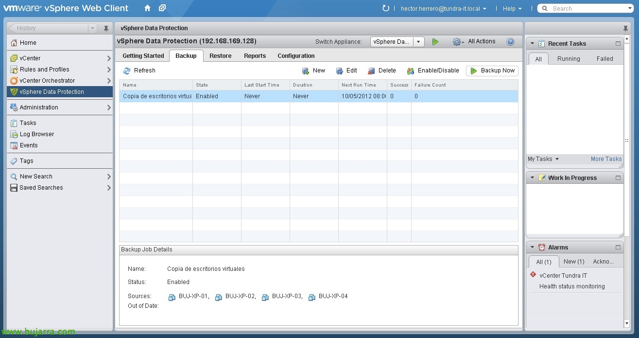The image size is (639, 338).
Task: Collapse the Recent Tasks panel triangle
Action: click(532, 43)
